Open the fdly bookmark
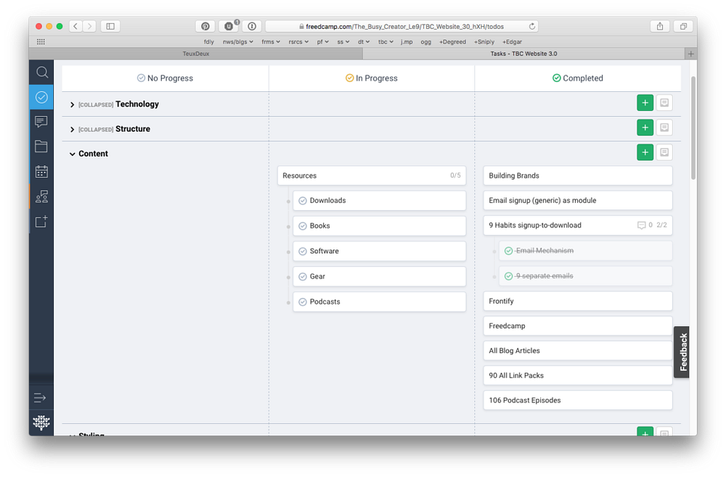This screenshot has height=477, width=726. click(x=209, y=41)
